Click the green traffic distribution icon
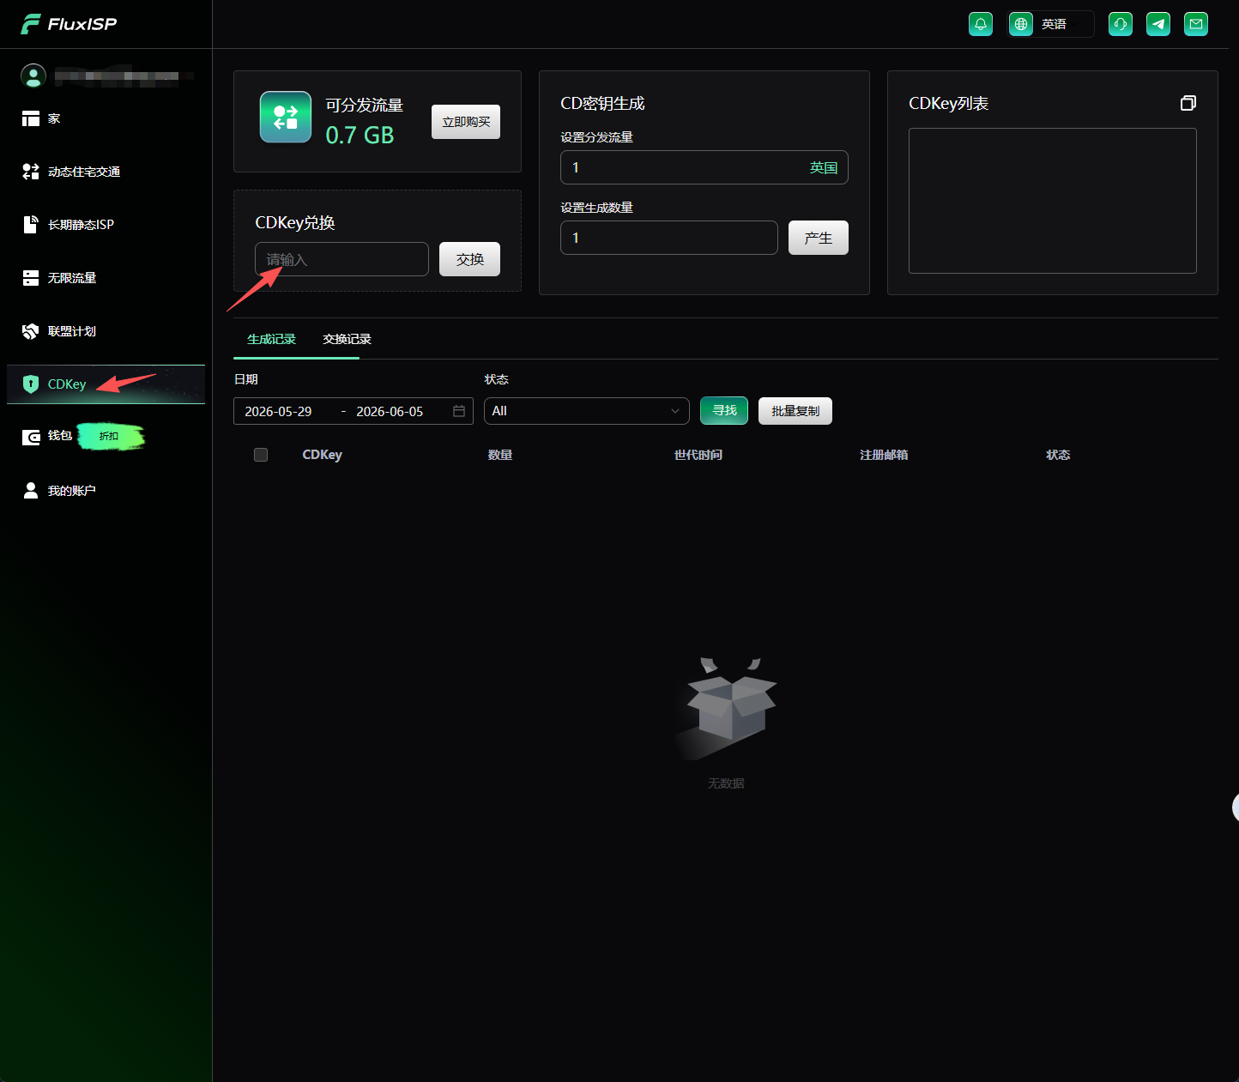The height and width of the screenshot is (1082, 1239). [x=286, y=117]
